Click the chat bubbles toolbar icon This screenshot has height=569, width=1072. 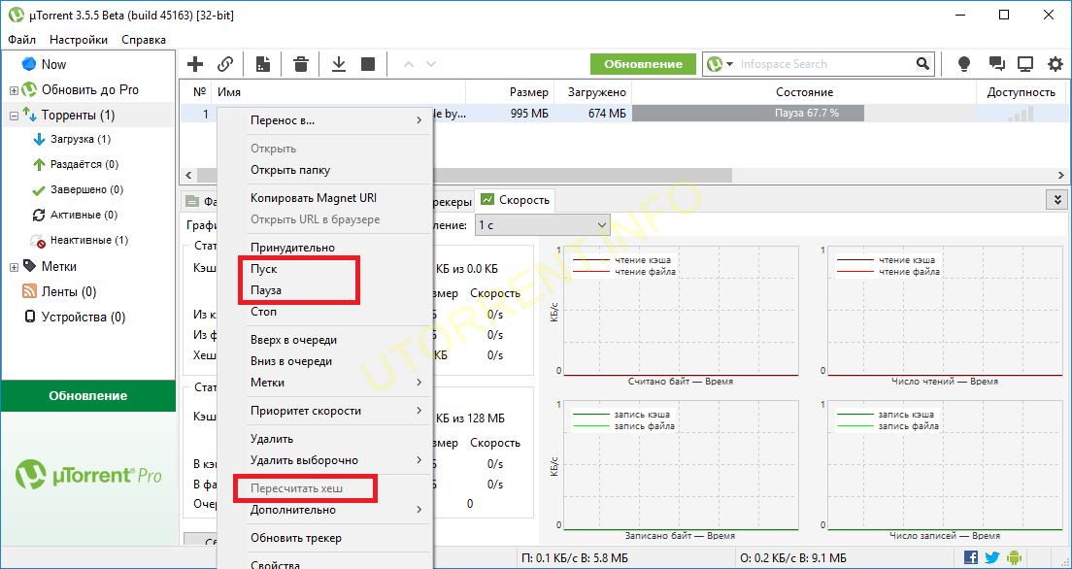click(x=996, y=64)
